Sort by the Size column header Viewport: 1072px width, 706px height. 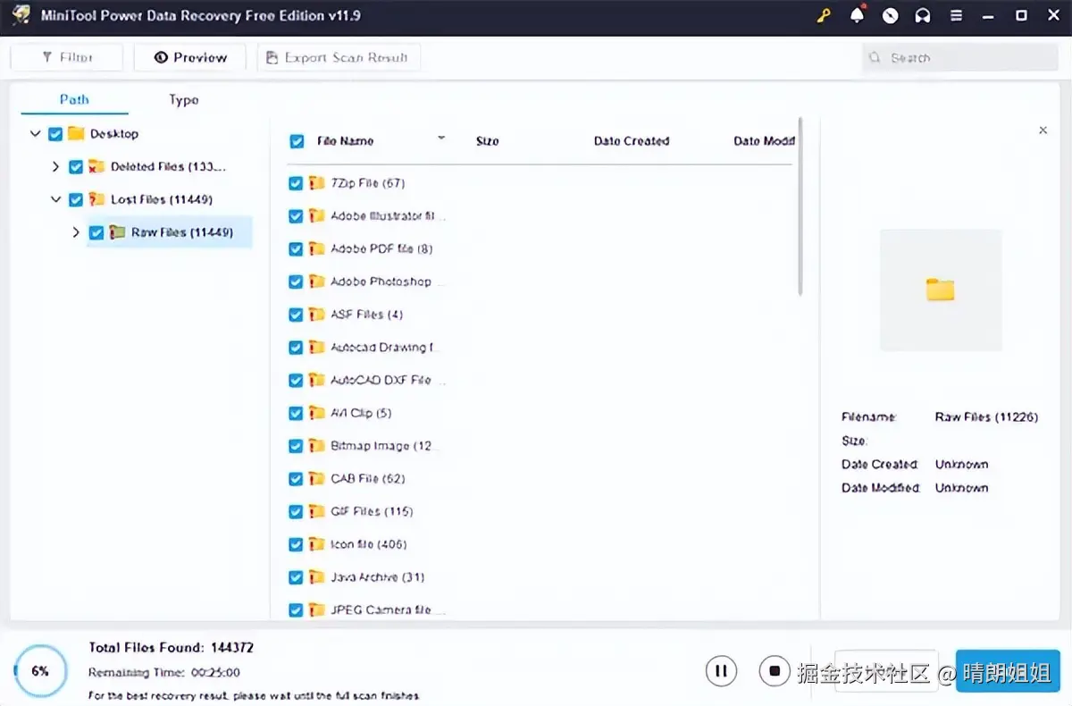click(x=488, y=141)
